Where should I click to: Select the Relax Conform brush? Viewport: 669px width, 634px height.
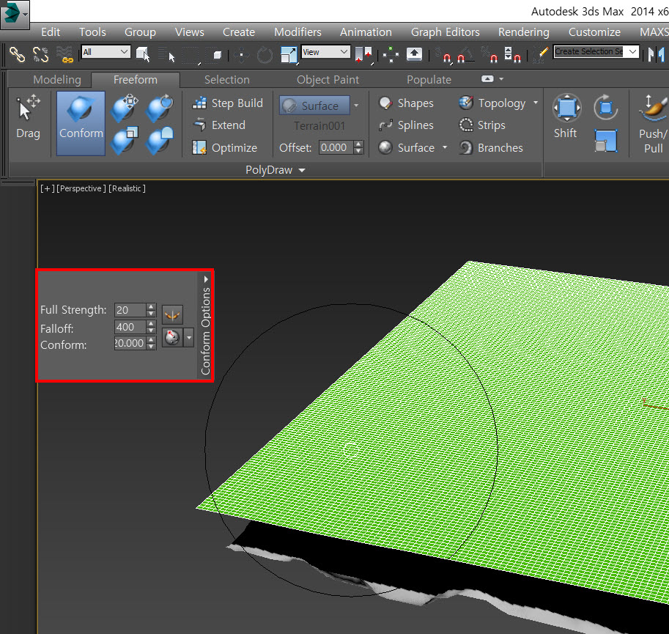coord(159,141)
